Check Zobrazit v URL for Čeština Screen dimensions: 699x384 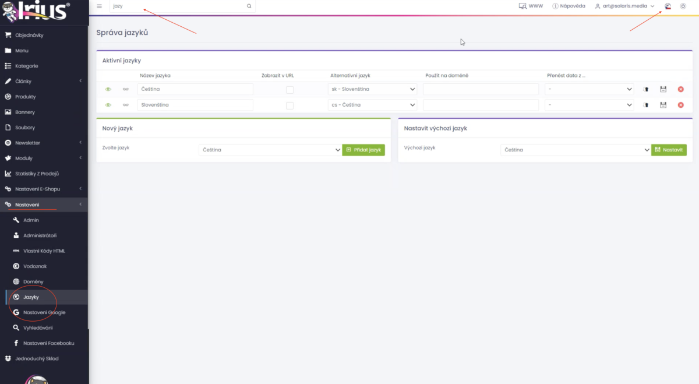(x=290, y=90)
